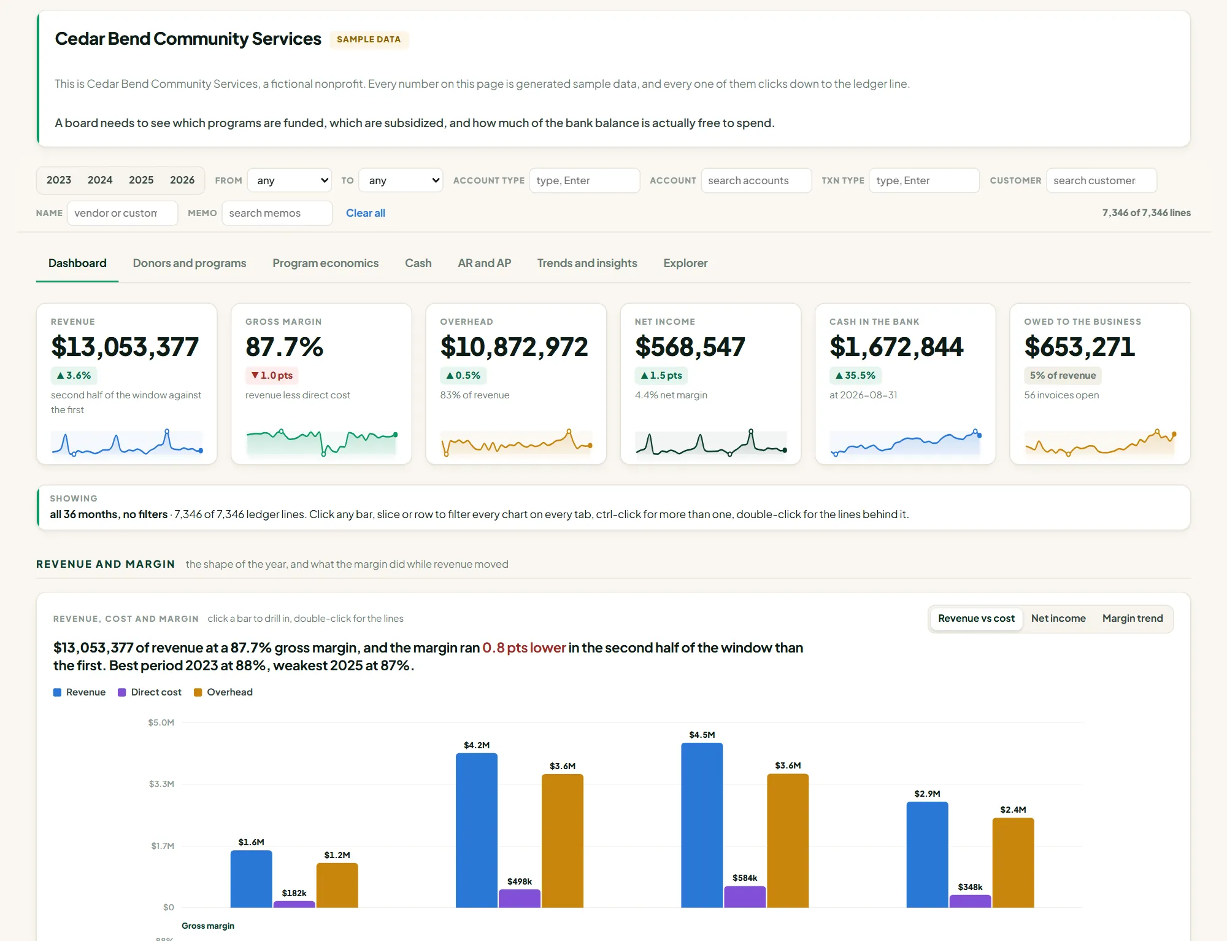Select the Margin trend chart view

[x=1133, y=619]
